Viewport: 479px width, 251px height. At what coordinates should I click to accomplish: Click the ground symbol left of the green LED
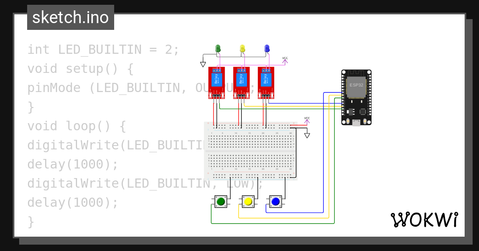pyautogui.click(x=203, y=64)
